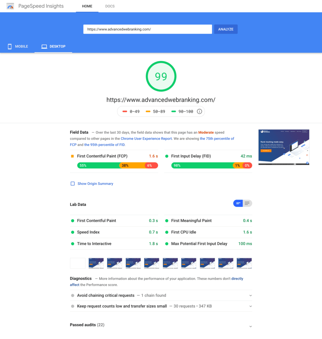Image resolution: width=322 pixels, height=339 pixels.
Task: Click the Moderate speed label
Action: (206, 132)
